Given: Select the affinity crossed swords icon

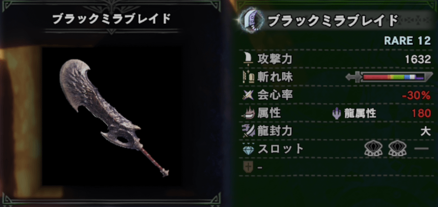Looking at the screenshot, I should 248,95.
